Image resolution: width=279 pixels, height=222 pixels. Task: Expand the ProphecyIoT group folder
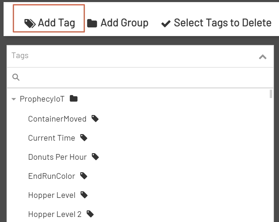[x=13, y=99]
